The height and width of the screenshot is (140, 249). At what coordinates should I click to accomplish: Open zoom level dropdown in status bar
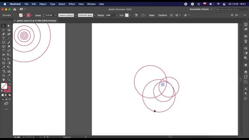[23, 137]
